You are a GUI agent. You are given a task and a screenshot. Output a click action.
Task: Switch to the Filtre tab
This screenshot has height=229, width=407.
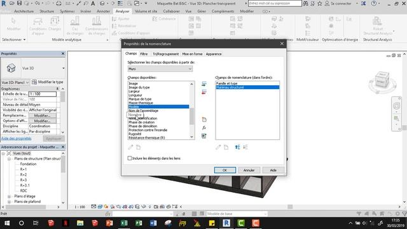click(x=144, y=54)
